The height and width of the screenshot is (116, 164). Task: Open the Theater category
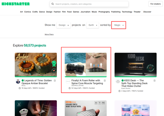point(137,12)
